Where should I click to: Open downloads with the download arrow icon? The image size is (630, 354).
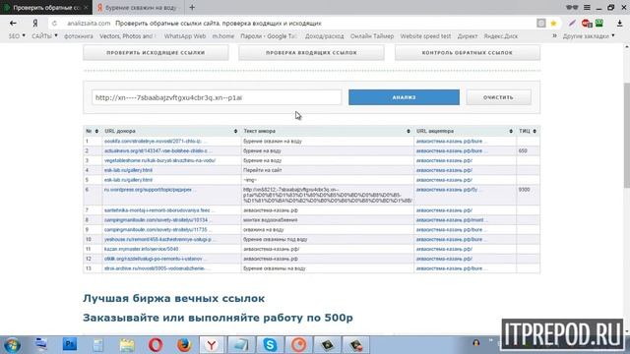click(619, 24)
